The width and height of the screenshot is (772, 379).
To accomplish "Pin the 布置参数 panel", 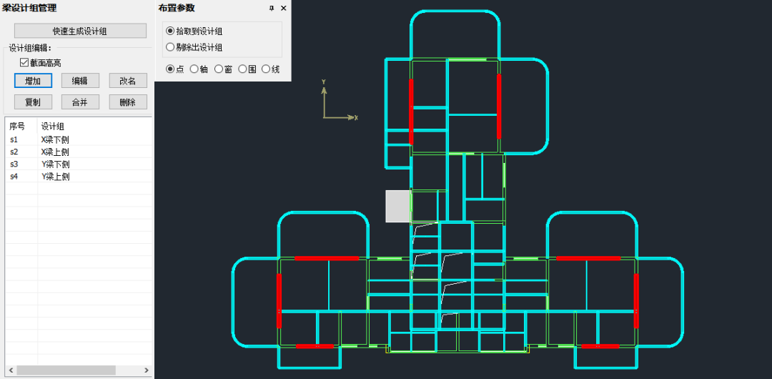I will pyautogui.click(x=272, y=9).
